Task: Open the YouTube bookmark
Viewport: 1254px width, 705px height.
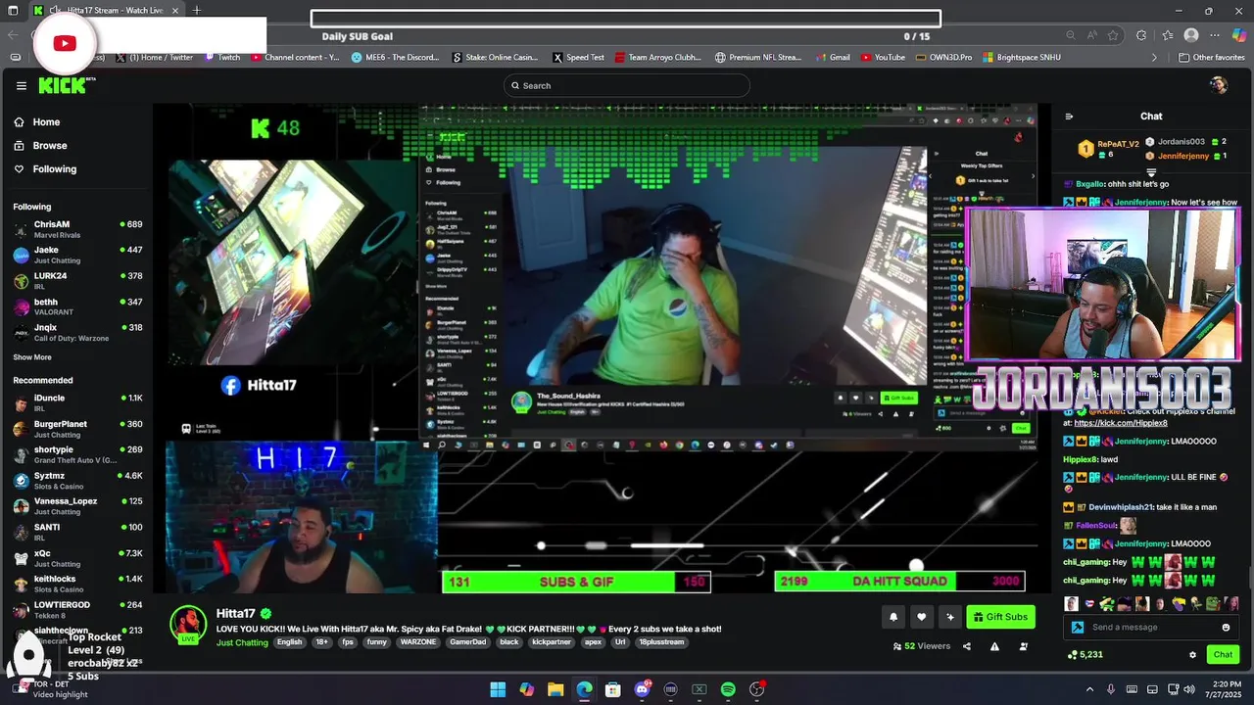Action: point(883,58)
